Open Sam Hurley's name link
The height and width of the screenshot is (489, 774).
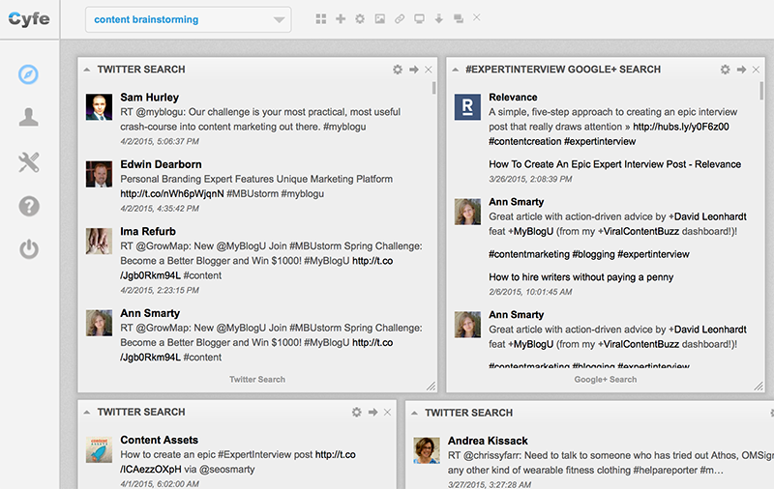point(150,97)
